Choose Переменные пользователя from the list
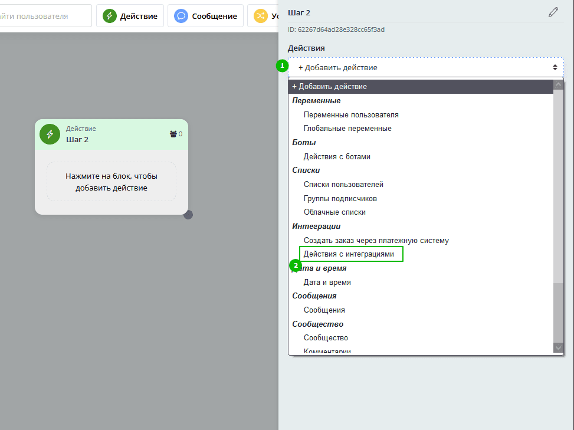The image size is (574, 430). pyautogui.click(x=351, y=114)
